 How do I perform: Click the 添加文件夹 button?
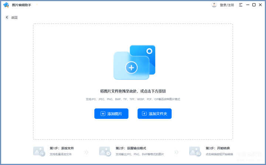pyautogui.click(x=154, y=114)
